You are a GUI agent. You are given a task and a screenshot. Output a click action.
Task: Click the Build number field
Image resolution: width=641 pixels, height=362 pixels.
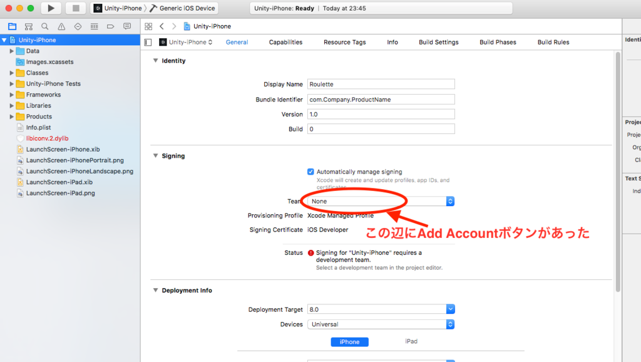(x=381, y=129)
